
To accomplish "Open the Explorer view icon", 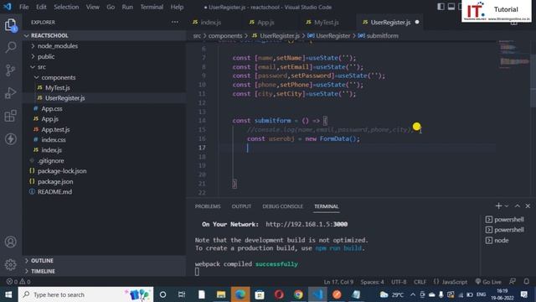I will coord(11,25).
